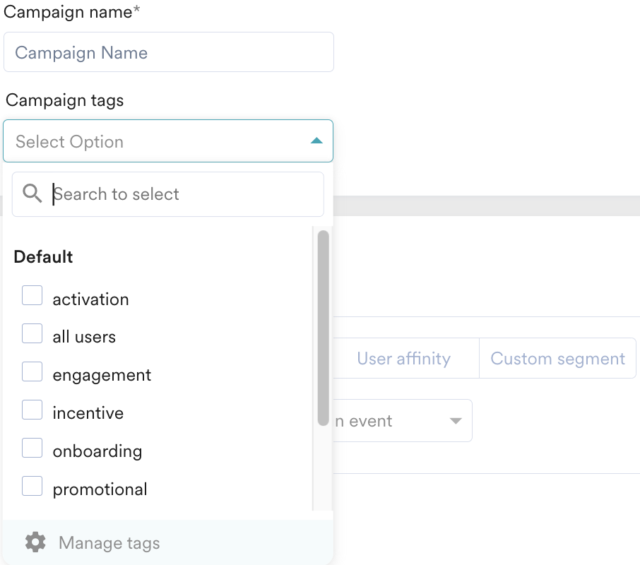Viewport: 640px width, 565px height.
Task: Open the Custom segment tab
Action: 557,359
